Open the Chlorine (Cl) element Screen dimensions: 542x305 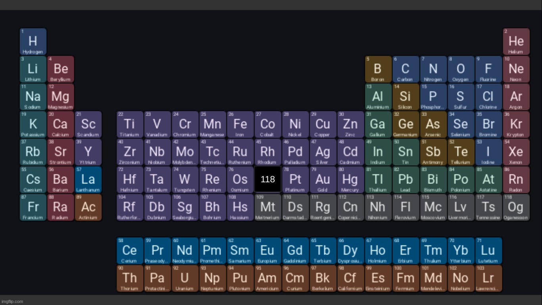coord(488,97)
